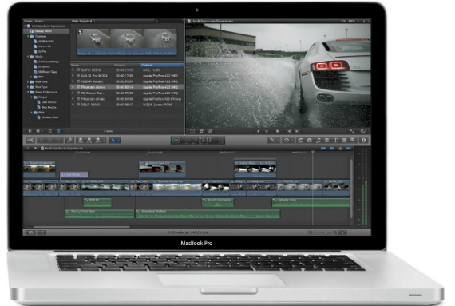This screenshot has height=306, width=455.
Task: Toggle viewer loop playback button
Action: pyautogui.click(x=362, y=131)
